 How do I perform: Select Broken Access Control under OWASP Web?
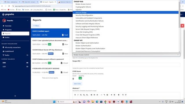coord(125,4)
